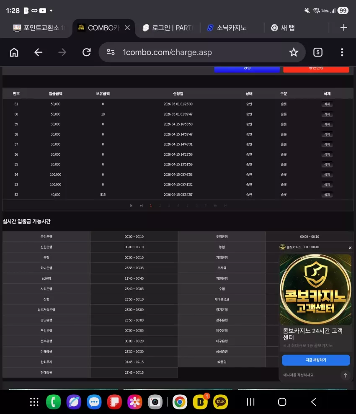Go to previous page set in pagination

pos(141,206)
